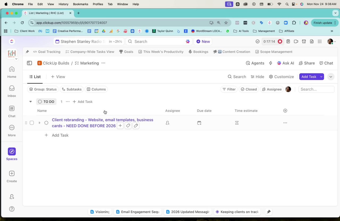Click the record clip camera icon
Screen dimensions: 340x221
click(x=296, y=41)
